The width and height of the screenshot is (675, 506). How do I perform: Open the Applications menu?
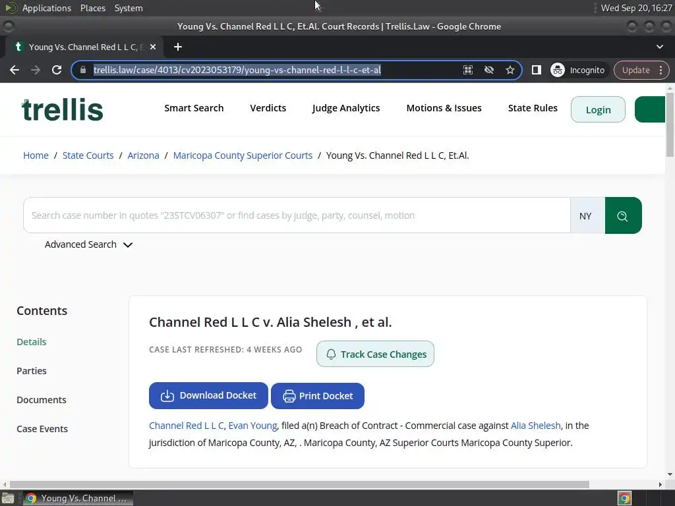coord(47,8)
